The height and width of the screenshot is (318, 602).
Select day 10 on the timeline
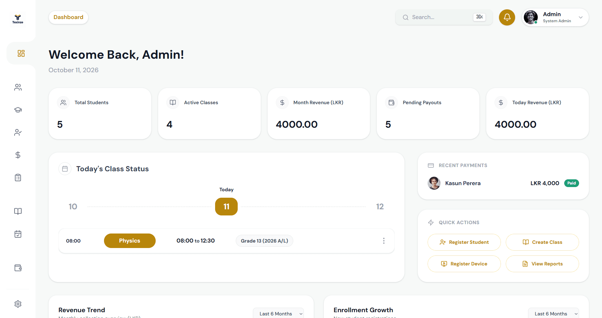tap(73, 207)
